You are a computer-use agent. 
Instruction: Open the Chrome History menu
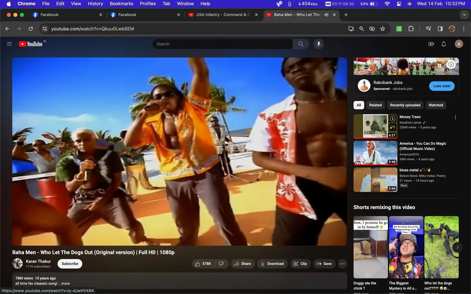[95, 4]
